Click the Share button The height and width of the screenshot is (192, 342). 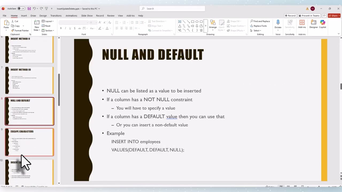pyautogui.click(x=334, y=15)
